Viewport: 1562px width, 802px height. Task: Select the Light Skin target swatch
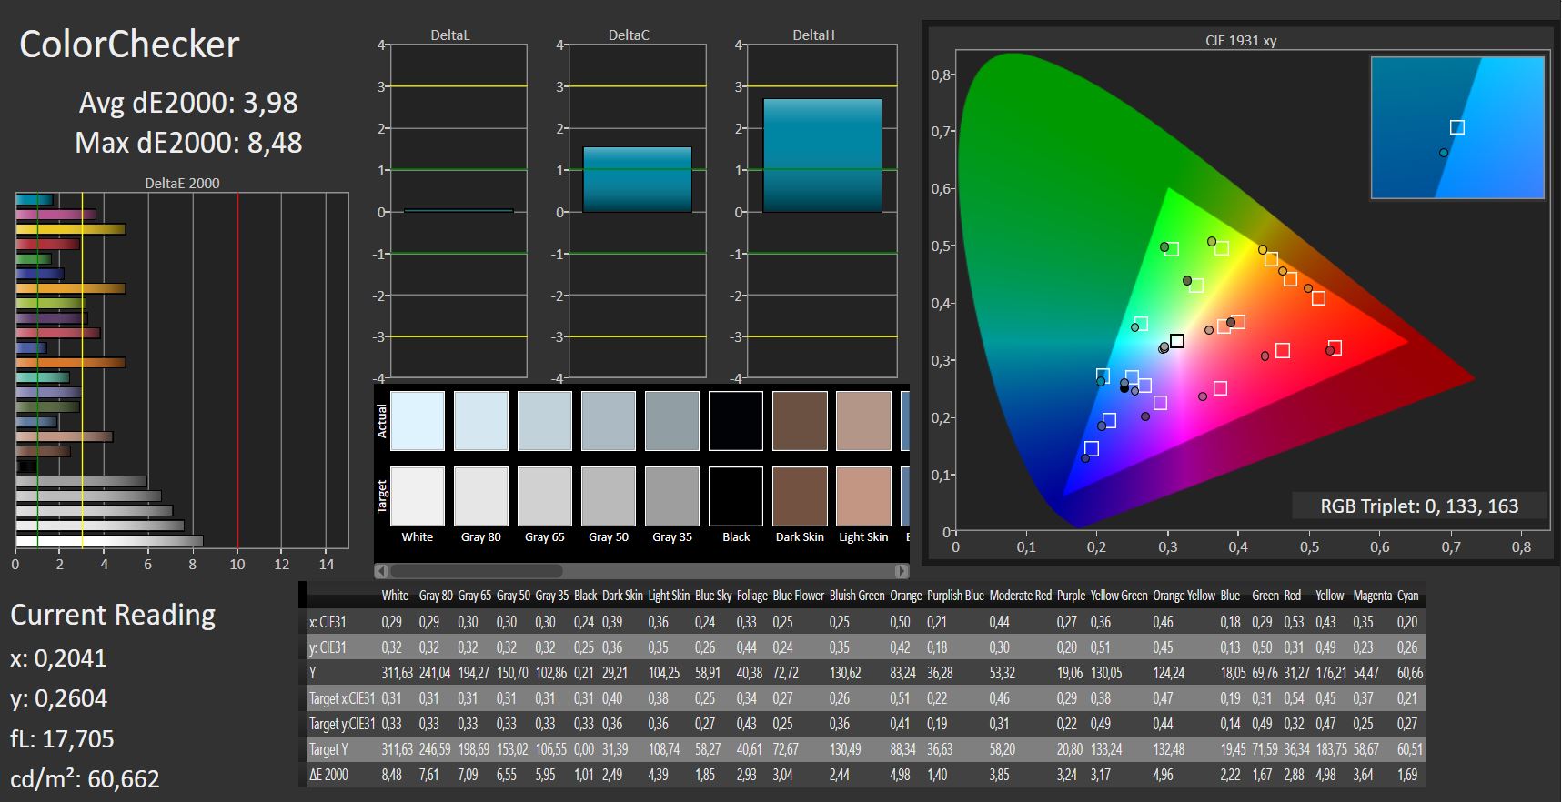pos(863,496)
